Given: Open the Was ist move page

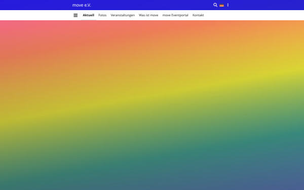Looking at the screenshot, I should (x=148, y=15).
